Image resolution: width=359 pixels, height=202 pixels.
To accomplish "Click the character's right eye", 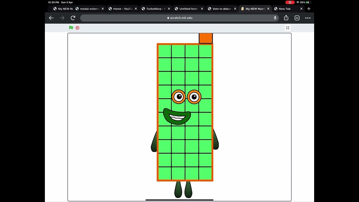I will [194, 97].
